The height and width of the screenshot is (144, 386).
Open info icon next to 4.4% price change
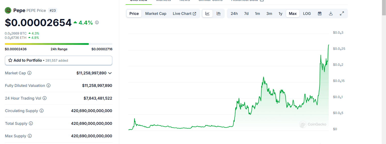pos(97,23)
